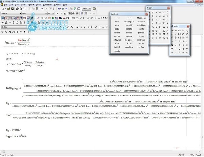Save worksheet with the floppy disk icon
Image resolution: width=204 pixels, height=157 pixels.
pyautogui.click(x=12, y=9)
